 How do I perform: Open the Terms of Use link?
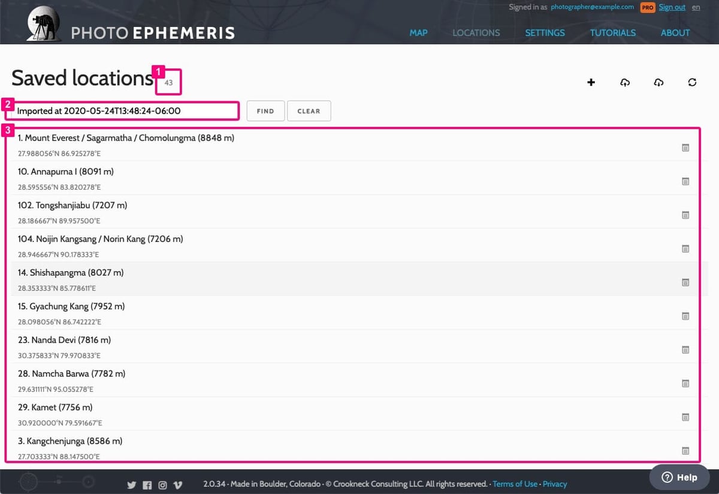click(515, 484)
